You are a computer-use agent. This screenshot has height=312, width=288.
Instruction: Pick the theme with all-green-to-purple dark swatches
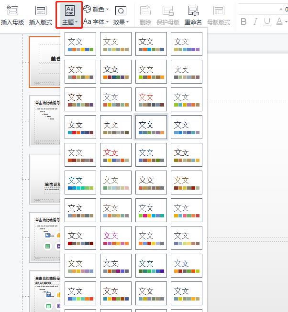click(x=151, y=266)
